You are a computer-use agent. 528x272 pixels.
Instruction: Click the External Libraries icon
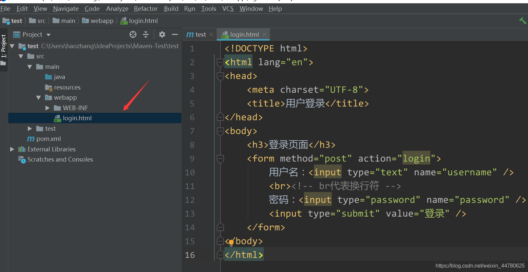click(x=22, y=149)
